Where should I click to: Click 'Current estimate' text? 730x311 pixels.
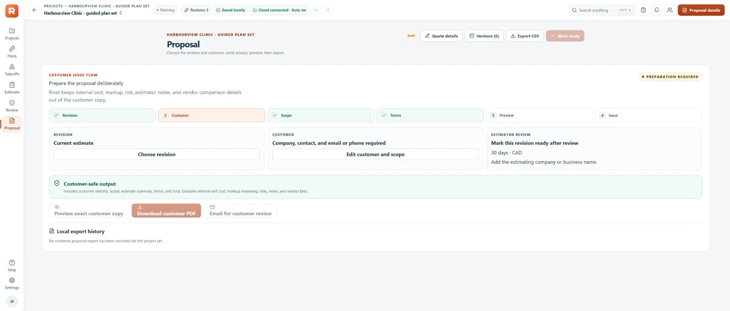tap(74, 143)
